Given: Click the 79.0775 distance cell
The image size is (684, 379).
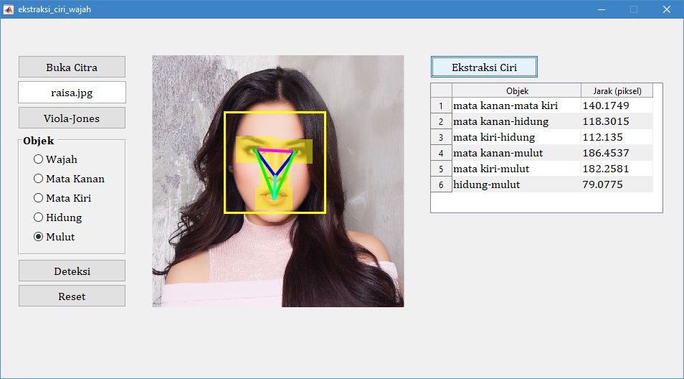Looking at the screenshot, I should [x=617, y=184].
